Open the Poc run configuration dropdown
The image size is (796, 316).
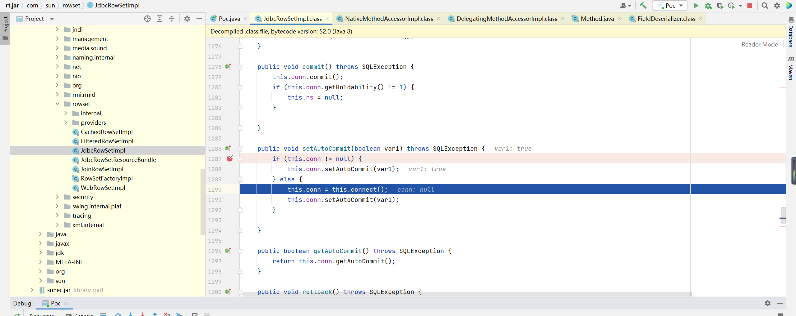tap(670, 5)
